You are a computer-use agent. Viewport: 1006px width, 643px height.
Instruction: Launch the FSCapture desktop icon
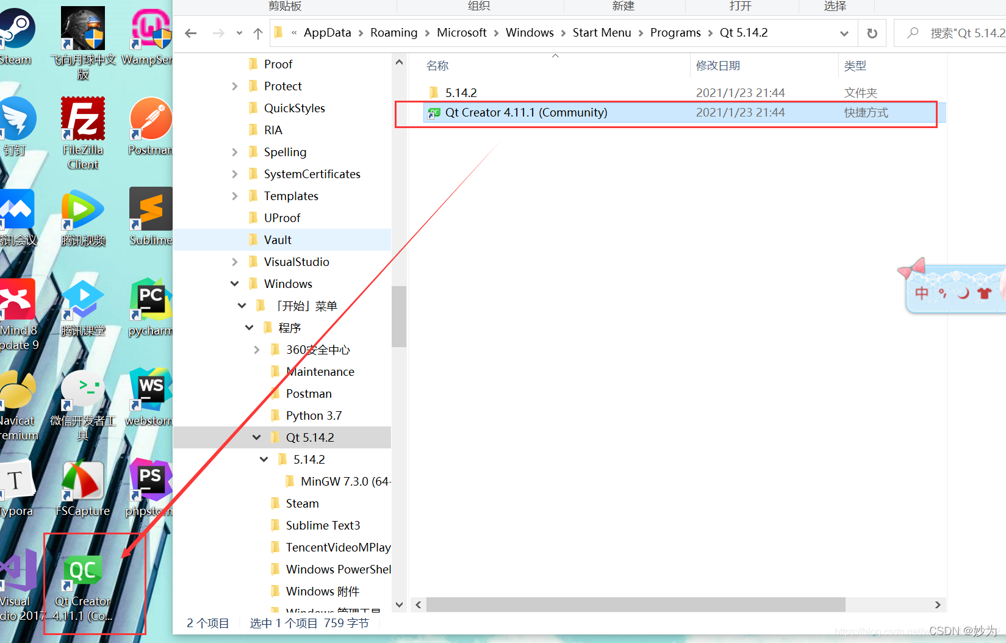83,487
